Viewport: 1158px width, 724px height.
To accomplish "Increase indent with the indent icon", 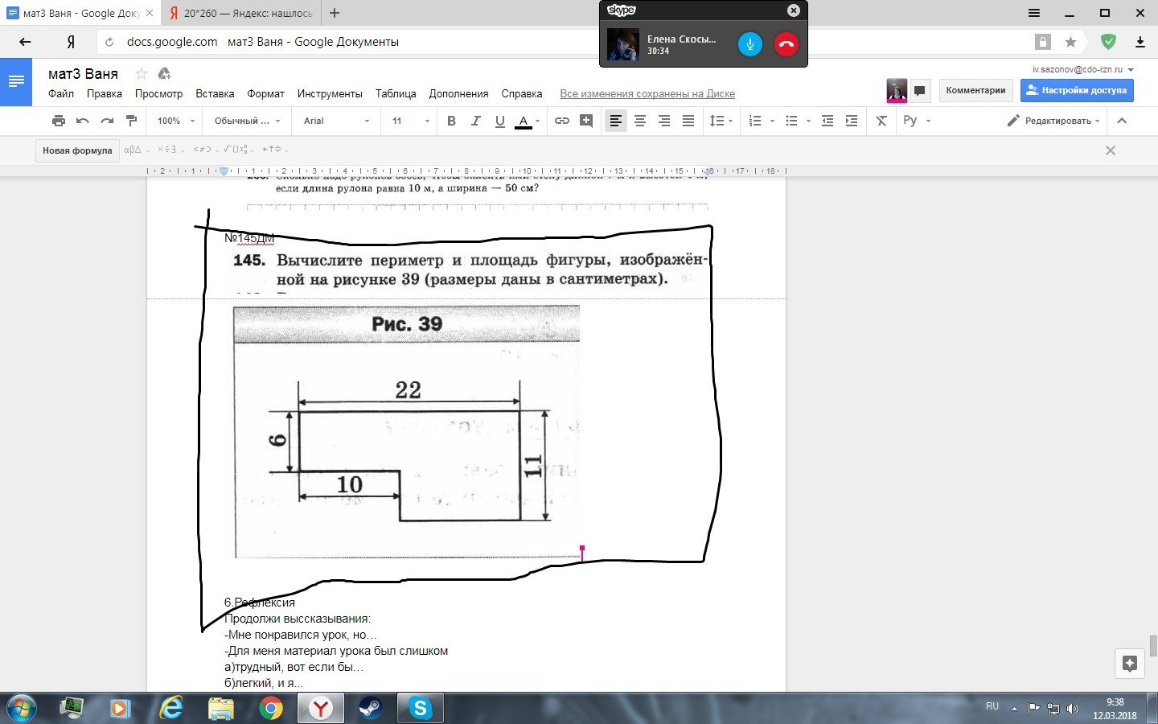I will [852, 121].
